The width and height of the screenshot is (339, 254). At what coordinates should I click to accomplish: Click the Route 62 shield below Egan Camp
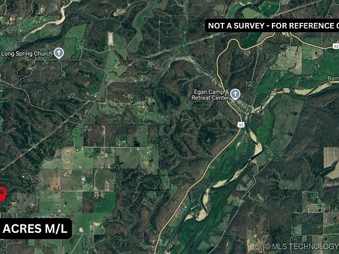coord(241,125)
